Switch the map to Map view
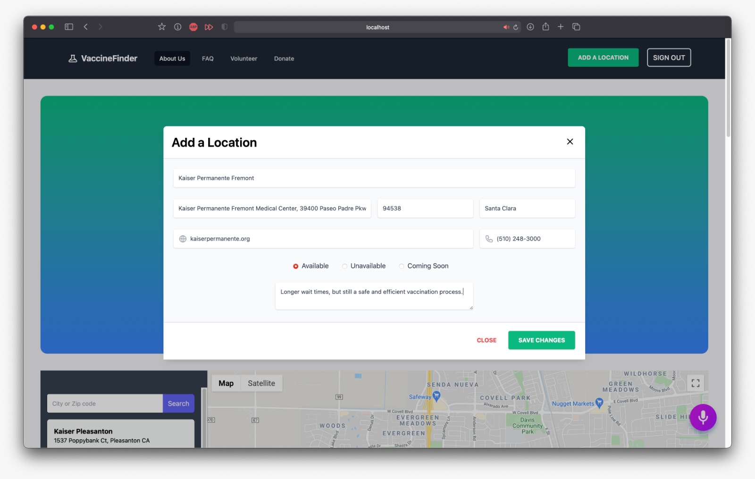 point(226,383)
